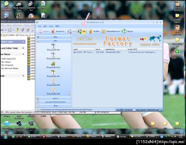The height and width of the screenshot is (145, 186).
Task: Collapse Other Places section in Explorer
Action: (23, 54)
